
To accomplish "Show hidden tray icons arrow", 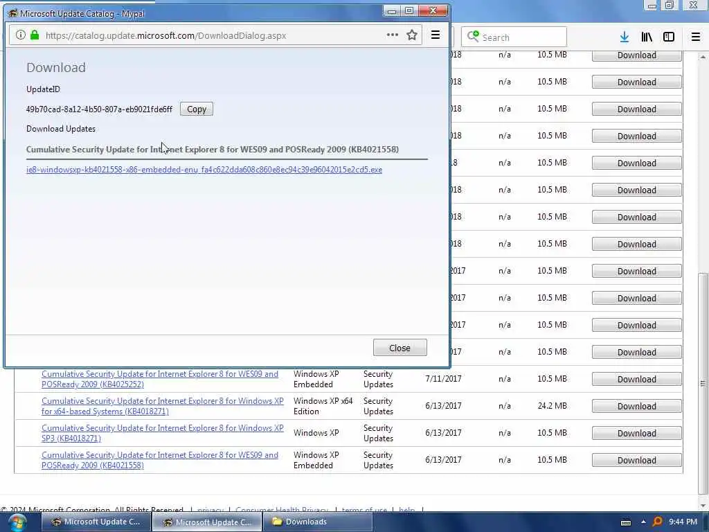I will [643, 522].
